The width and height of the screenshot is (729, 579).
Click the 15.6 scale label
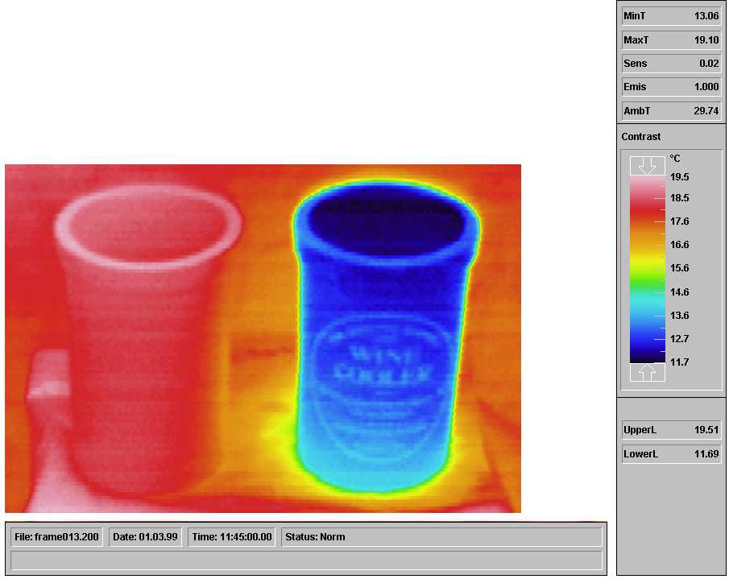coord(679,268)
